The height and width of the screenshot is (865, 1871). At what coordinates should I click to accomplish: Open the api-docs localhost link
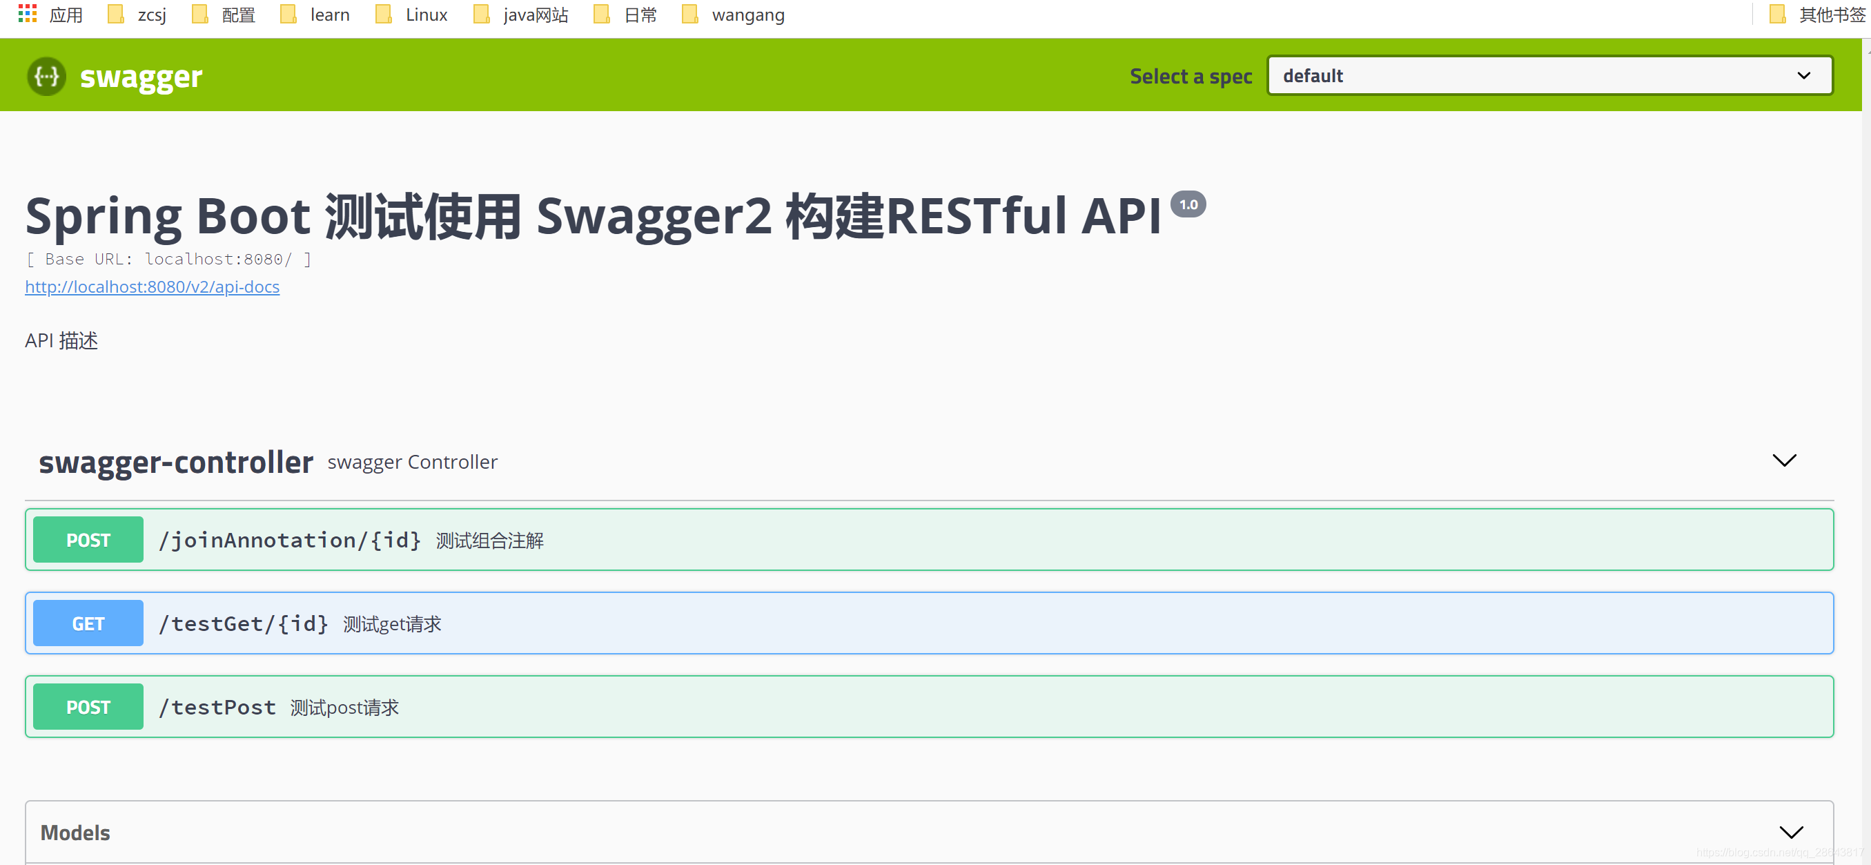tap(152, 287)
